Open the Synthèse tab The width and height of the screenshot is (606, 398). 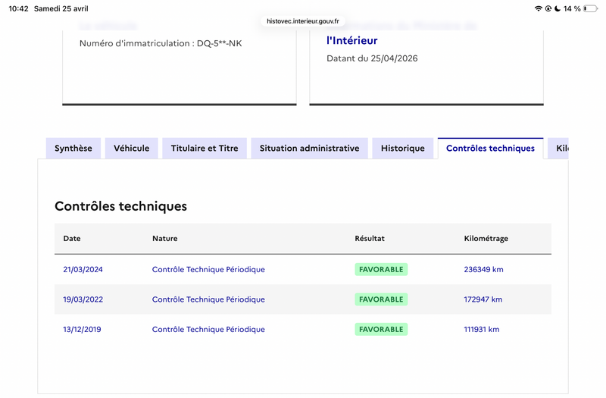pos(73,148)
